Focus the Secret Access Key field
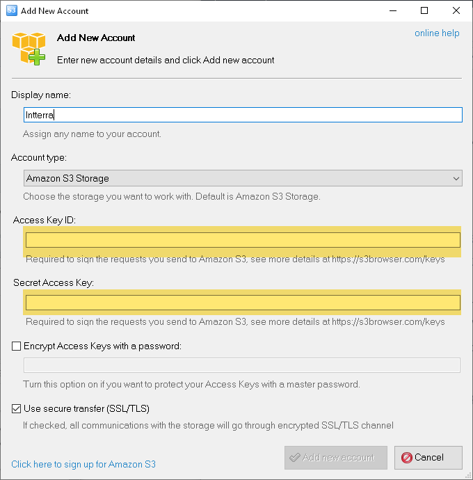The width and height of the screenshot is (473, 480). click(243, 303)
